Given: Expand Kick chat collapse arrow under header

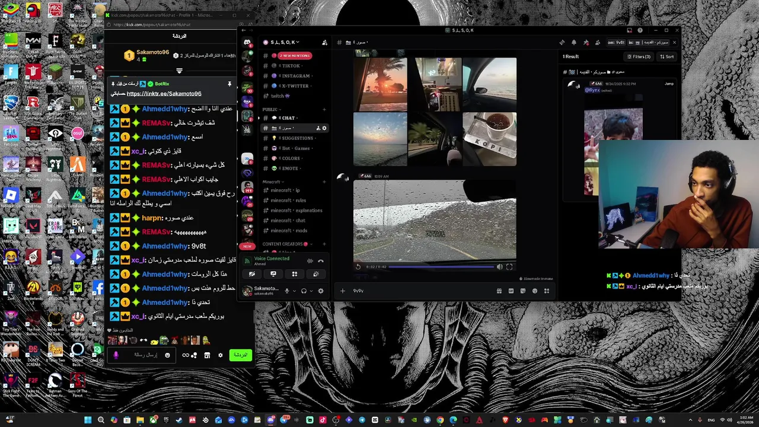Looking at the screenshot, I should (179, 71).
